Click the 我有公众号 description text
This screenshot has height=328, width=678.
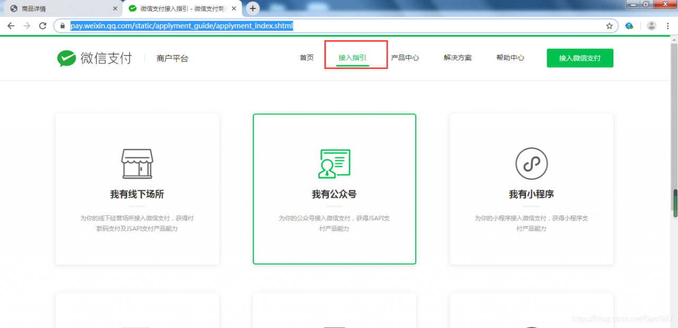click(334, 223)
